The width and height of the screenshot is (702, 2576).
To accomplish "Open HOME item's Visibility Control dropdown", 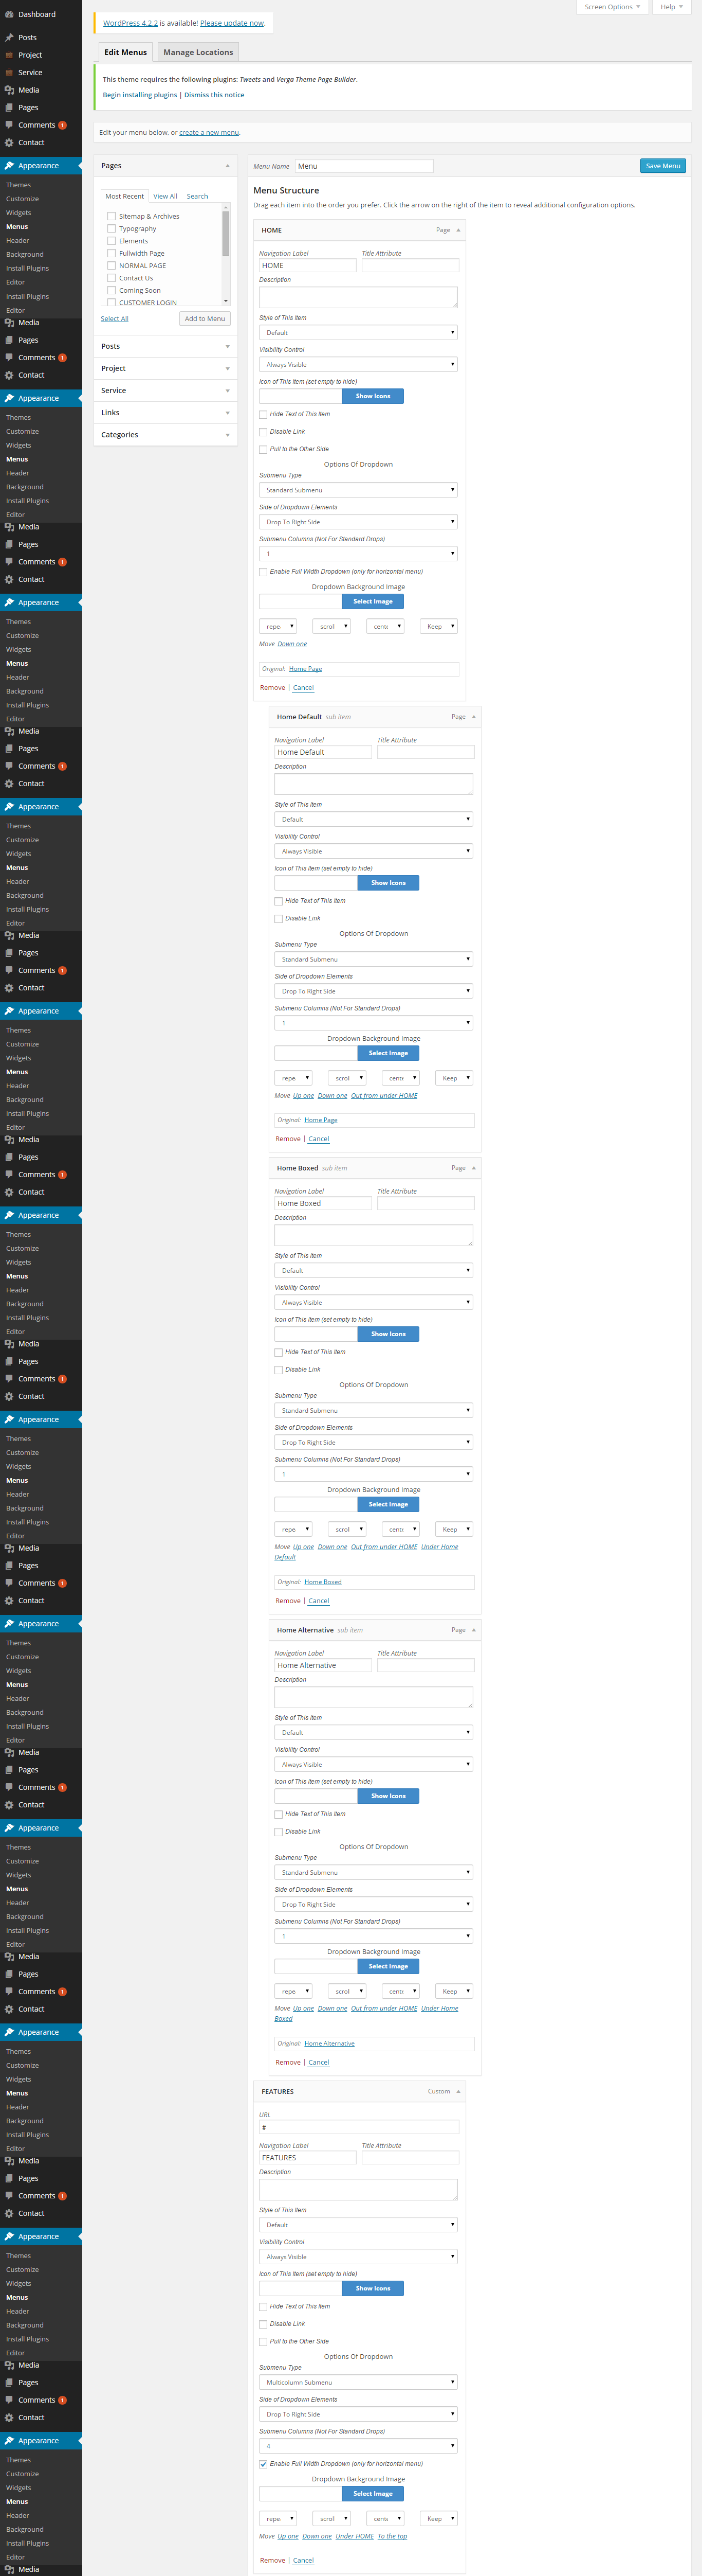I will tap(359, 364).
